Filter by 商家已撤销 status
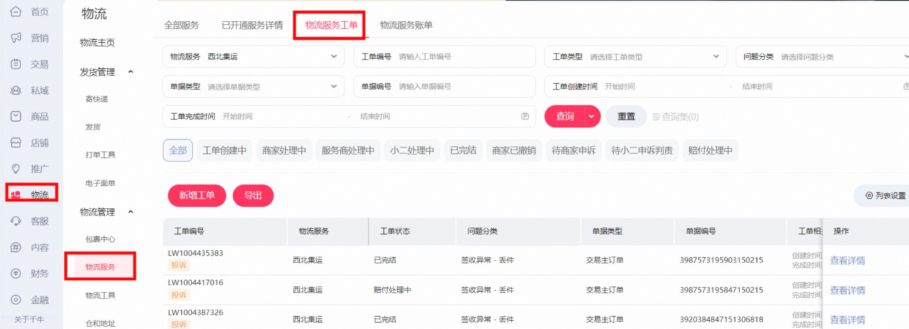The height and width of the screenshot is (329, 909). tap(514, 150)
